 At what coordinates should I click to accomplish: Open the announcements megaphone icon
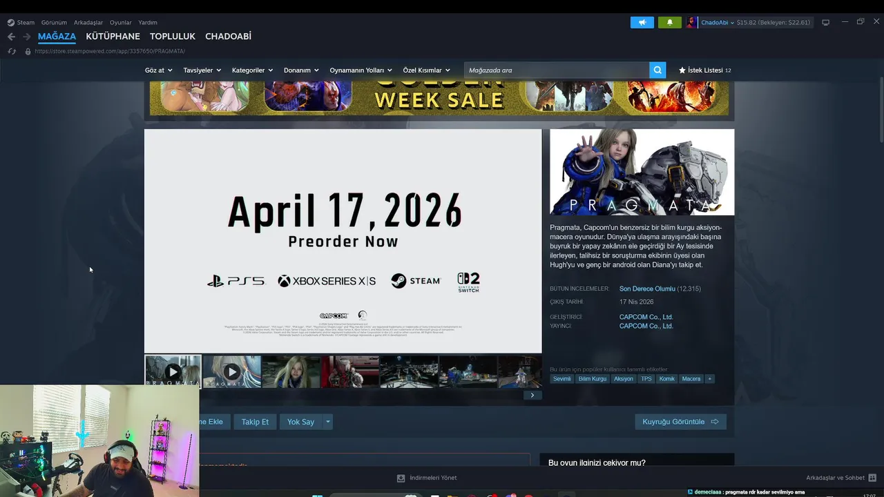(642, 22)
